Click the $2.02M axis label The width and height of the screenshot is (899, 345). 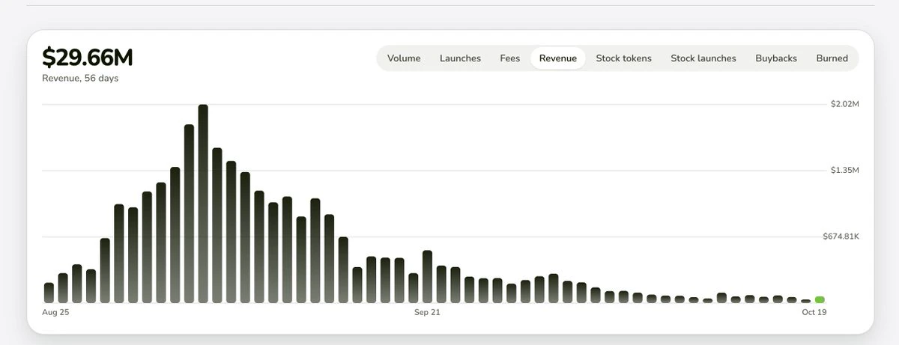pyautogui.click(x=844, y=103)
